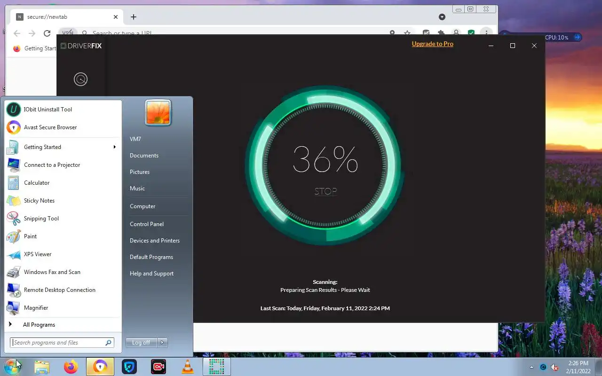Image resolution: width=602 pixels, height=376 pixels.
Task: Click the Log off button
Action: pos(141,343)
